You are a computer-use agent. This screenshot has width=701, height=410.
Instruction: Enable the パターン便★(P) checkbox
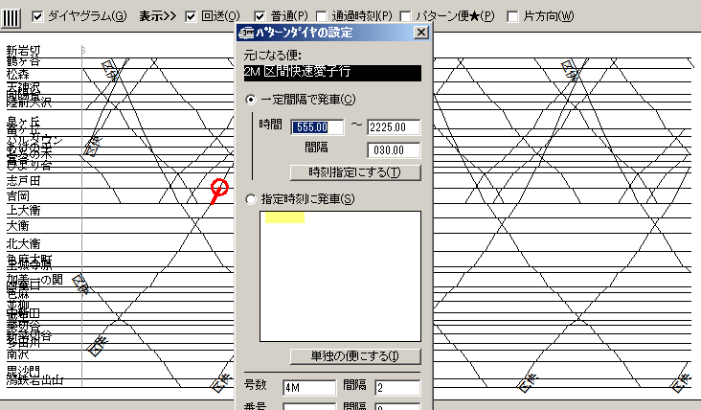pyautogui.click(x=407, y=16)
